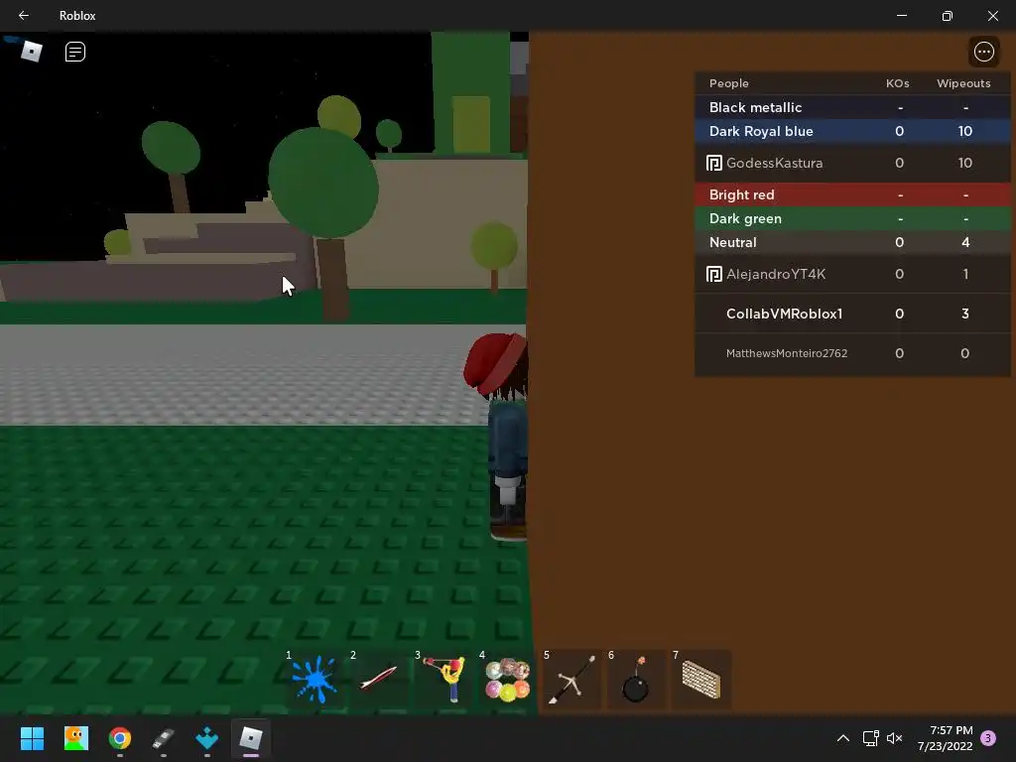The image size is (1016, 762).
Task: Click the icon beside AlejandroYT4K
Action: 714,274
